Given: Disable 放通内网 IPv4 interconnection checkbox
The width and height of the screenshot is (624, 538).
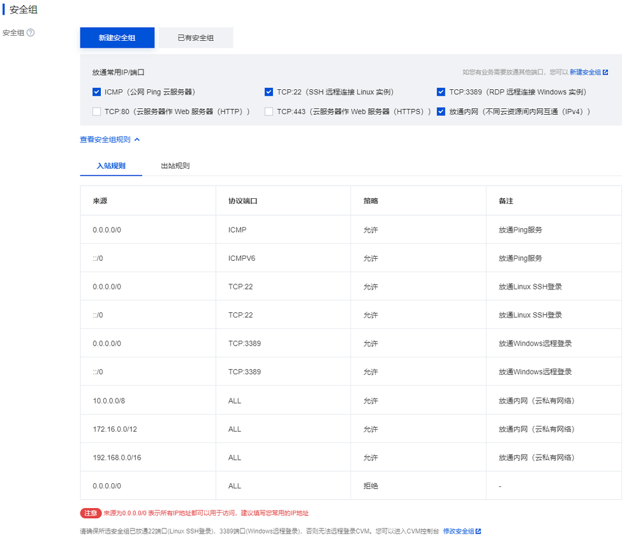Looking at the screenshot, I should click(440, 112).
